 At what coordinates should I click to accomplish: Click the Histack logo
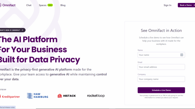[x=66, y=96]
